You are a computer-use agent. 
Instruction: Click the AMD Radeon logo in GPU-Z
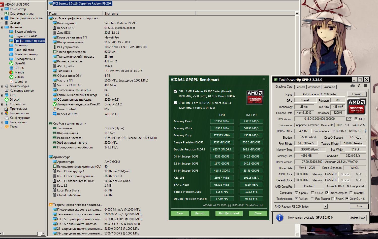(357, 106)
